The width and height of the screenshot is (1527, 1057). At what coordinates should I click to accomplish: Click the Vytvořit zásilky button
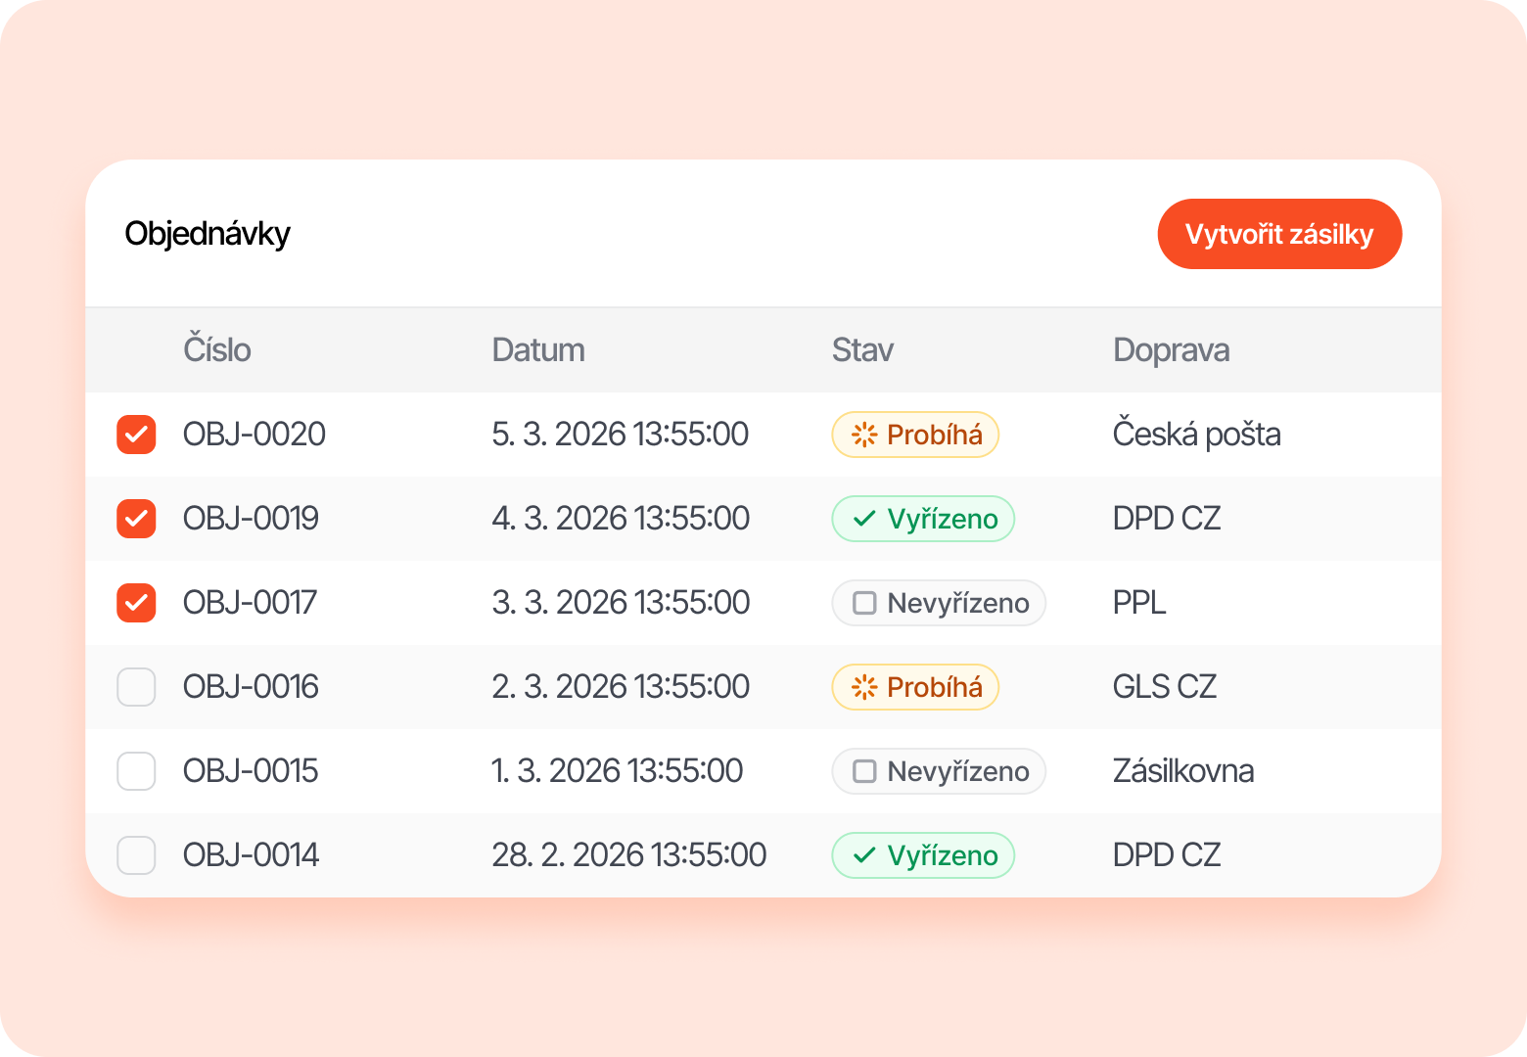tap(1279, 234)
